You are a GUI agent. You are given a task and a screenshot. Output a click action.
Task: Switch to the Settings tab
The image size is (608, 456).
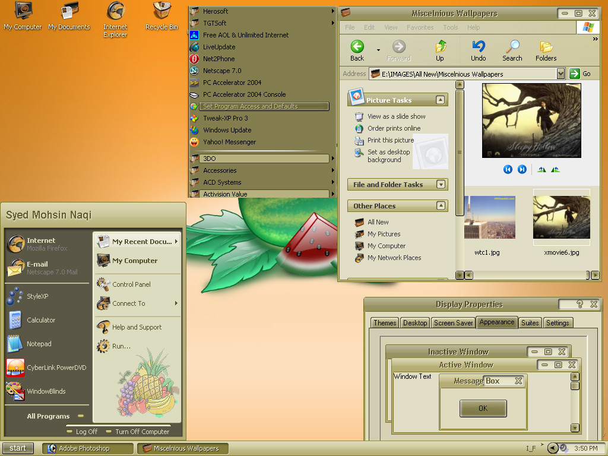[x=558, y=322]
